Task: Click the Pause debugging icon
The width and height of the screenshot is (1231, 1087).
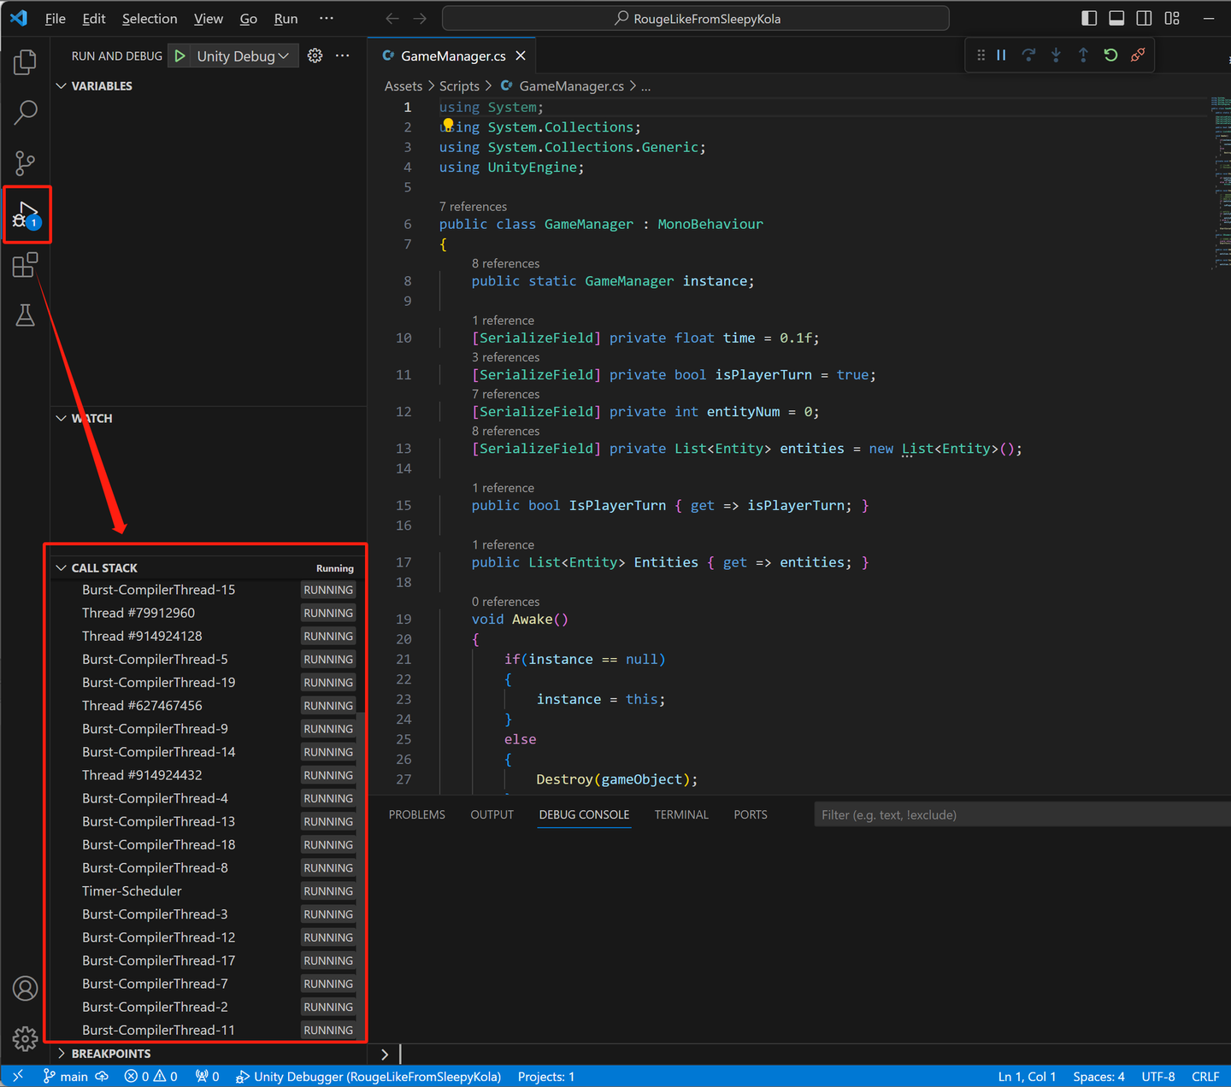Action: [1001, 54]
